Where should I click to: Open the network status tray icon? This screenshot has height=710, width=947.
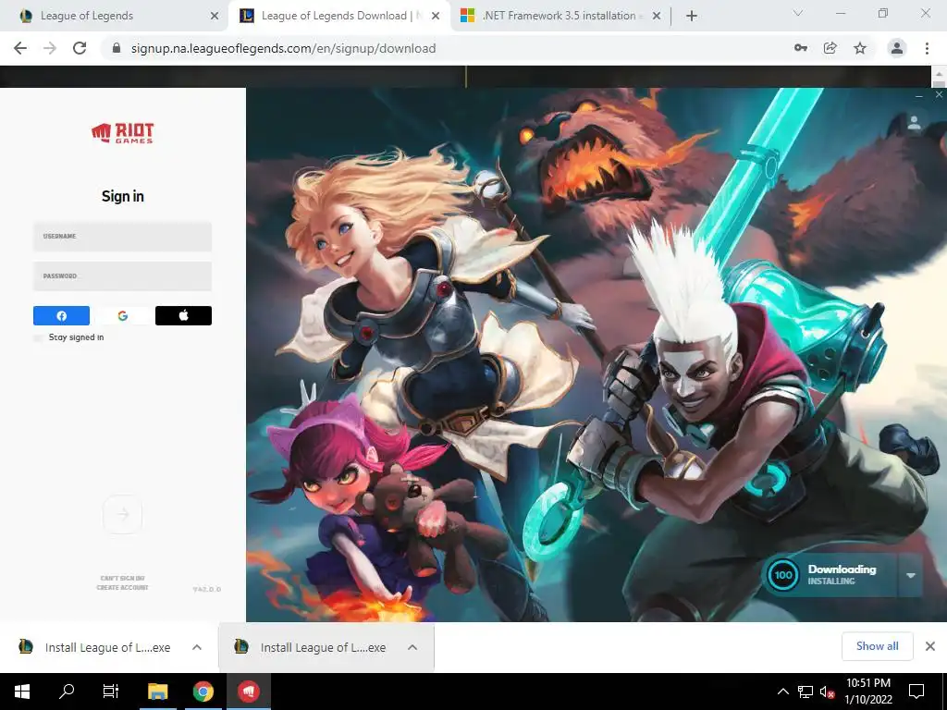pyautogui.click(x=806, y=692)
